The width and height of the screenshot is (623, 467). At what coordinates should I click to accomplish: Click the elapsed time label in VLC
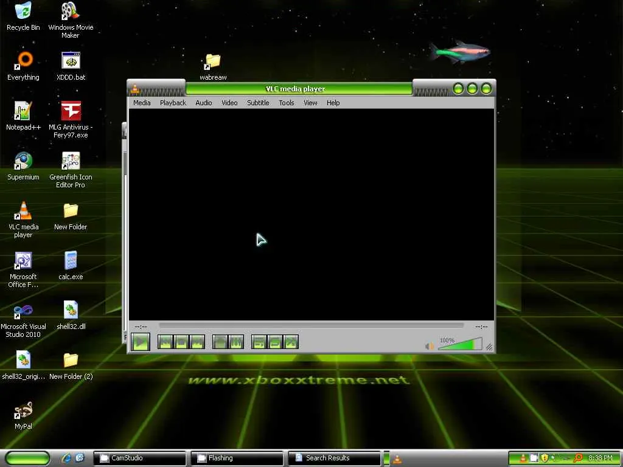point(141,327)
